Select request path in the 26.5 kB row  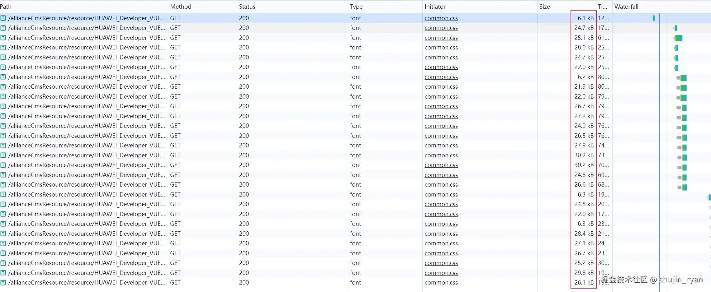click(87, 136)
